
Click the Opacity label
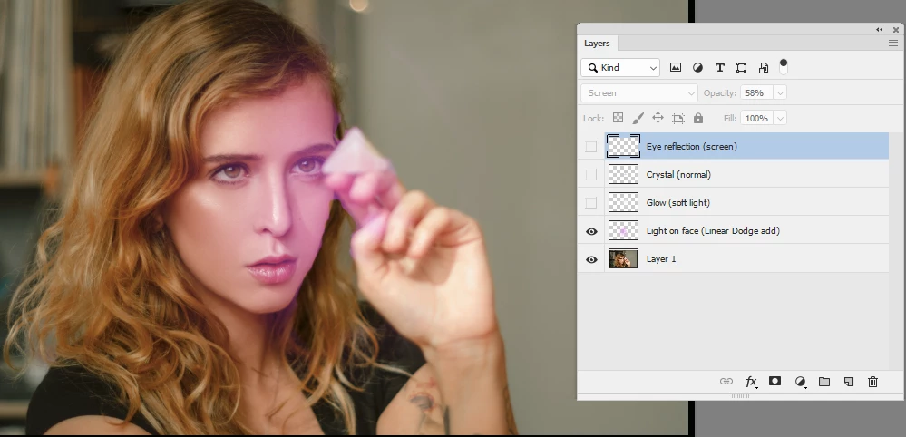pyautogui.click(x=720, y=93)
